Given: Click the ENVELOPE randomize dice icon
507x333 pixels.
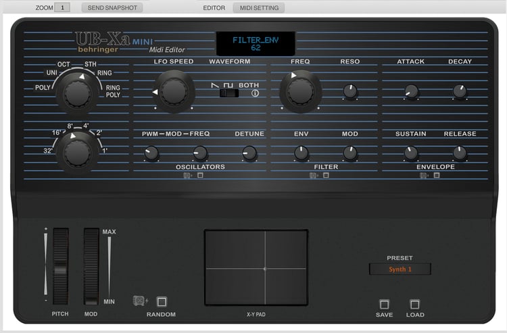Looking at the screenshot, I should (424, 176).
